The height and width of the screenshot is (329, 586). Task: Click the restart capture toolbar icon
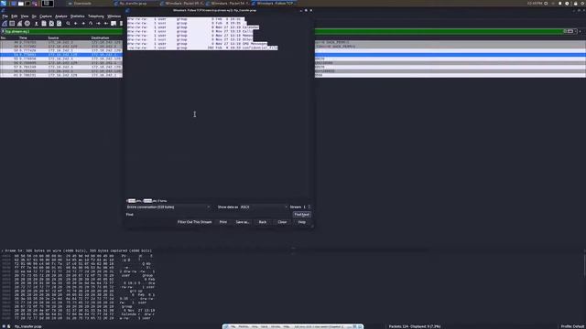(x=19, y=24)
